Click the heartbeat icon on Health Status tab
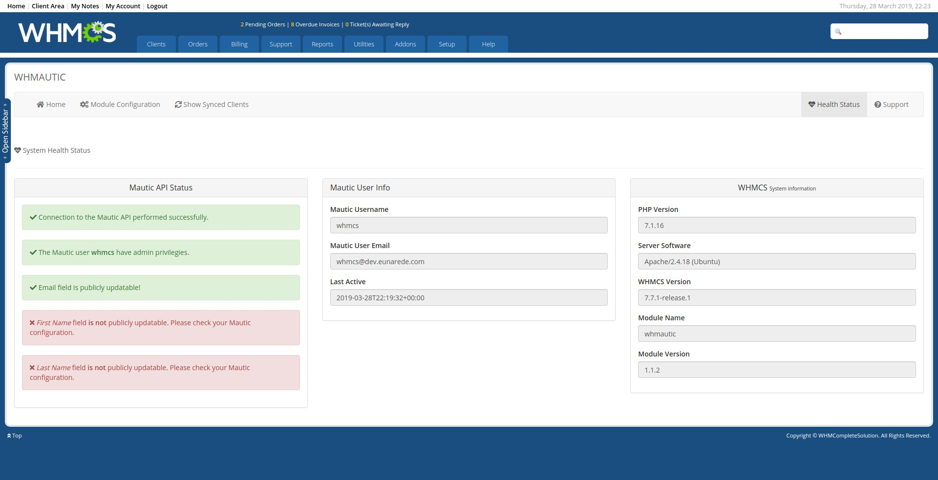938x480 pixels. [x=811, y=104]
